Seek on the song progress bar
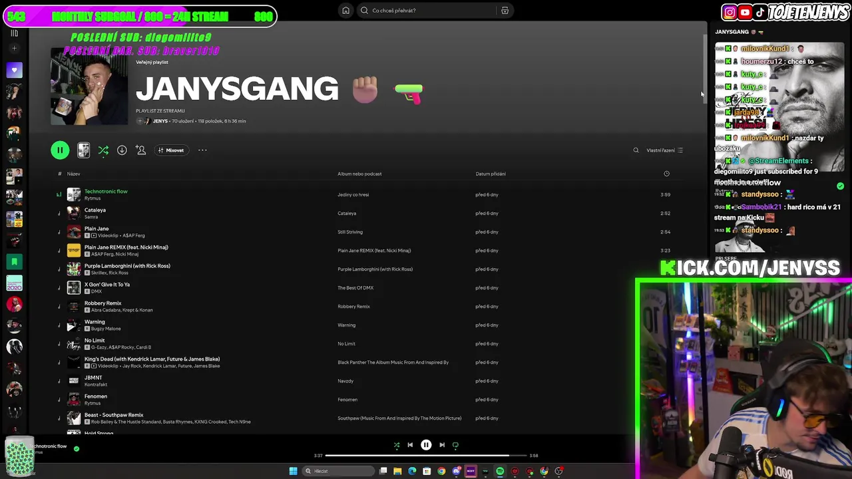The height and width of the screenshot is (479, 852). tap(426, 456)
